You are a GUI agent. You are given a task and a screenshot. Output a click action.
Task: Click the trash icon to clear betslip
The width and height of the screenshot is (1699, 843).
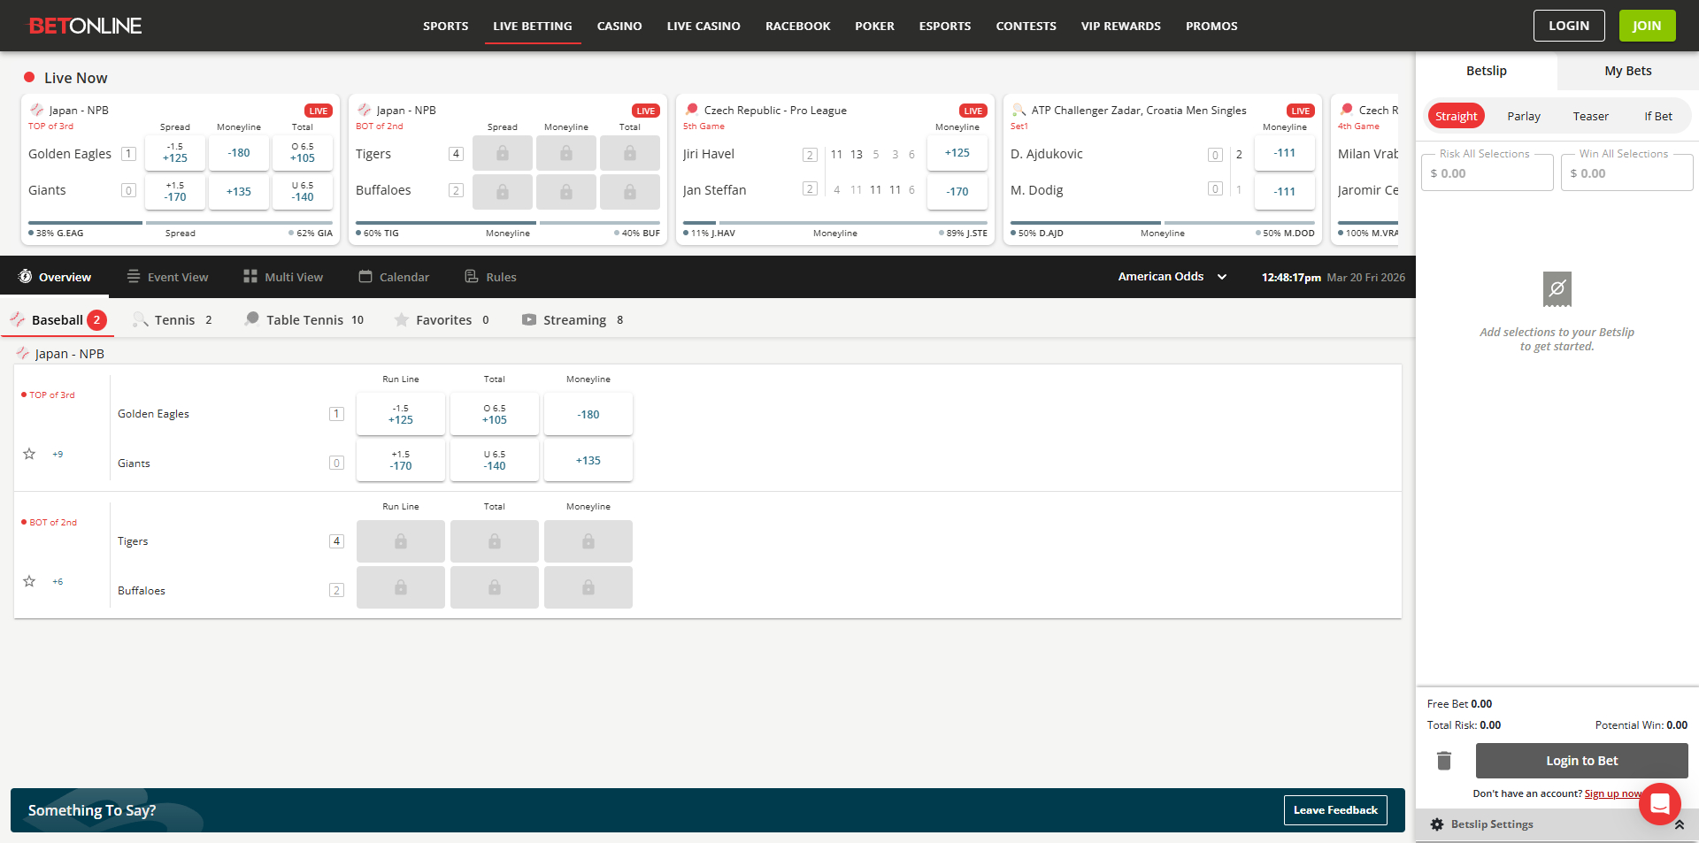[x=1444, y=761]
